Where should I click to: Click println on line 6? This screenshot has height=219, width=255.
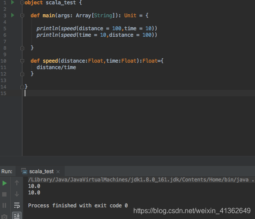pos(47,35)
